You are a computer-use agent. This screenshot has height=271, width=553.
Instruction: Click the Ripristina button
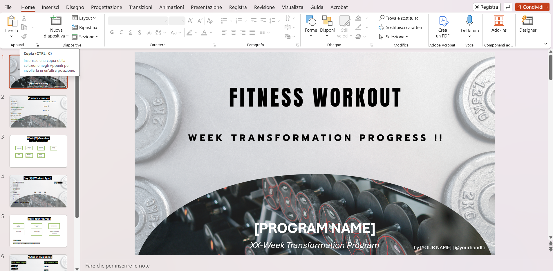tap(84, 27)
